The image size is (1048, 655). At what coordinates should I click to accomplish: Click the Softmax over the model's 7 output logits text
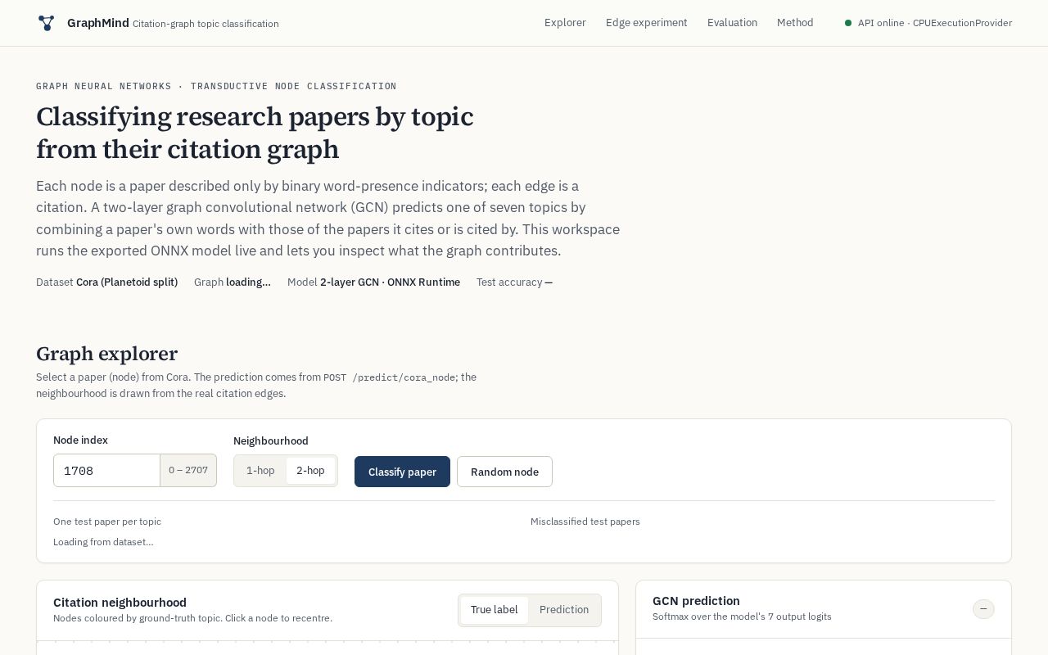point(742,617)
